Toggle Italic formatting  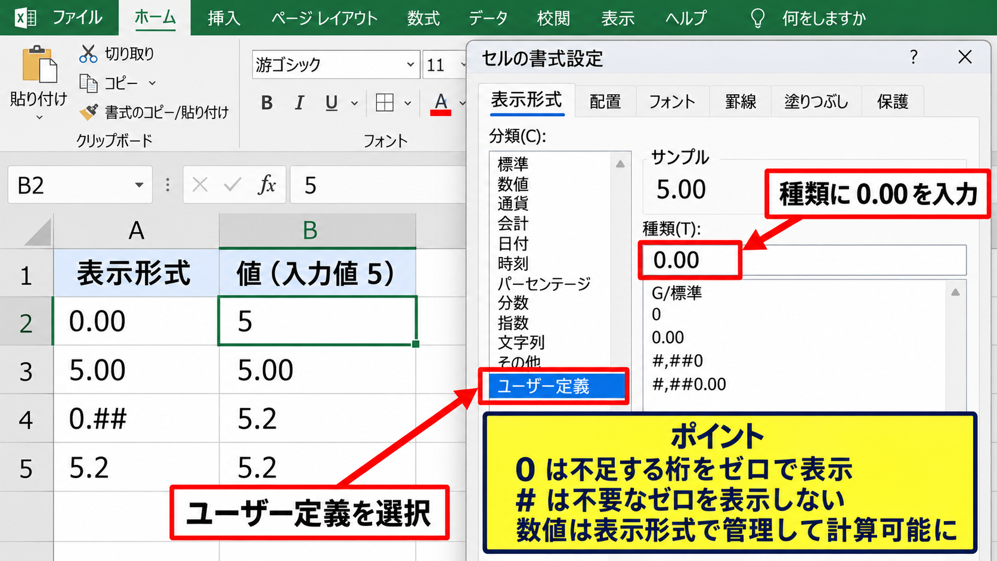click(x=299, y=103)
